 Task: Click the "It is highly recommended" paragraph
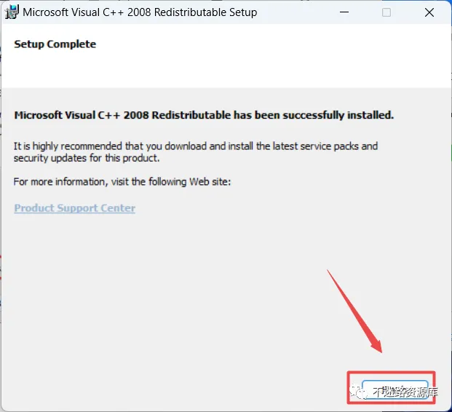[x=196, y=152]
